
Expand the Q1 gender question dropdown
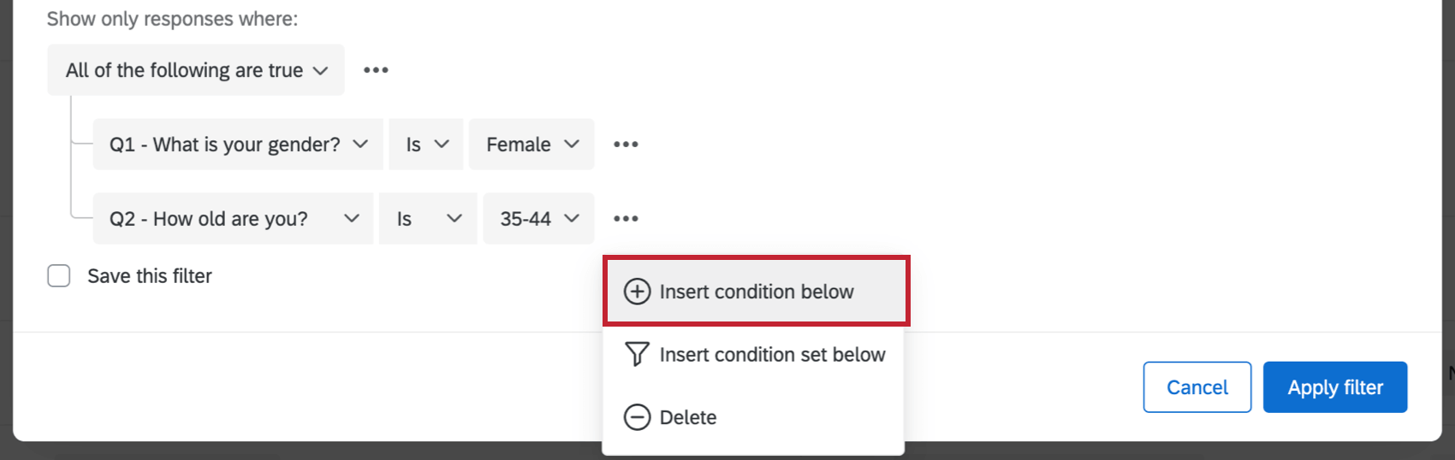(238, 144)
